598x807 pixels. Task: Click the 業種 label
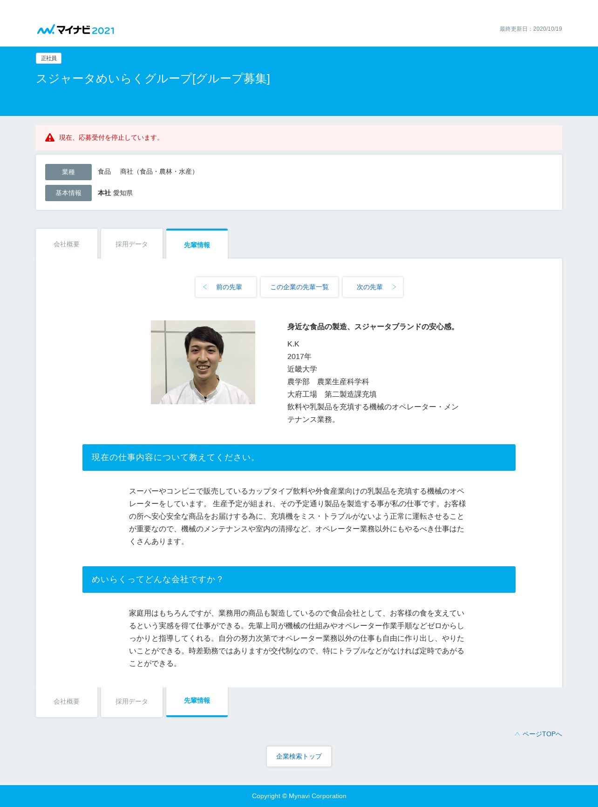tap(68, 172)
